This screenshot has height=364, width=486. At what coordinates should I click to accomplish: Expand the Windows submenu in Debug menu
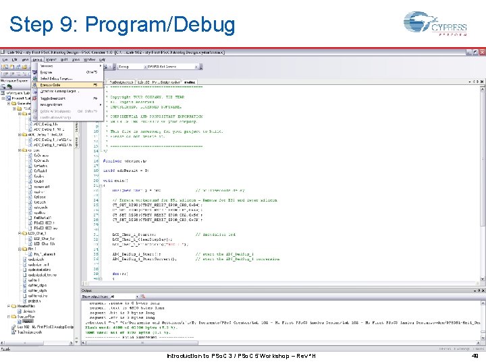coord(67,66)
